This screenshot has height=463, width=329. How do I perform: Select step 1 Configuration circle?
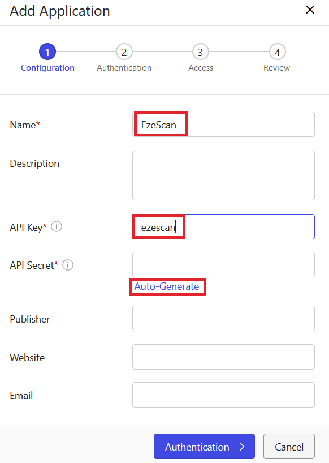[47, 52]
